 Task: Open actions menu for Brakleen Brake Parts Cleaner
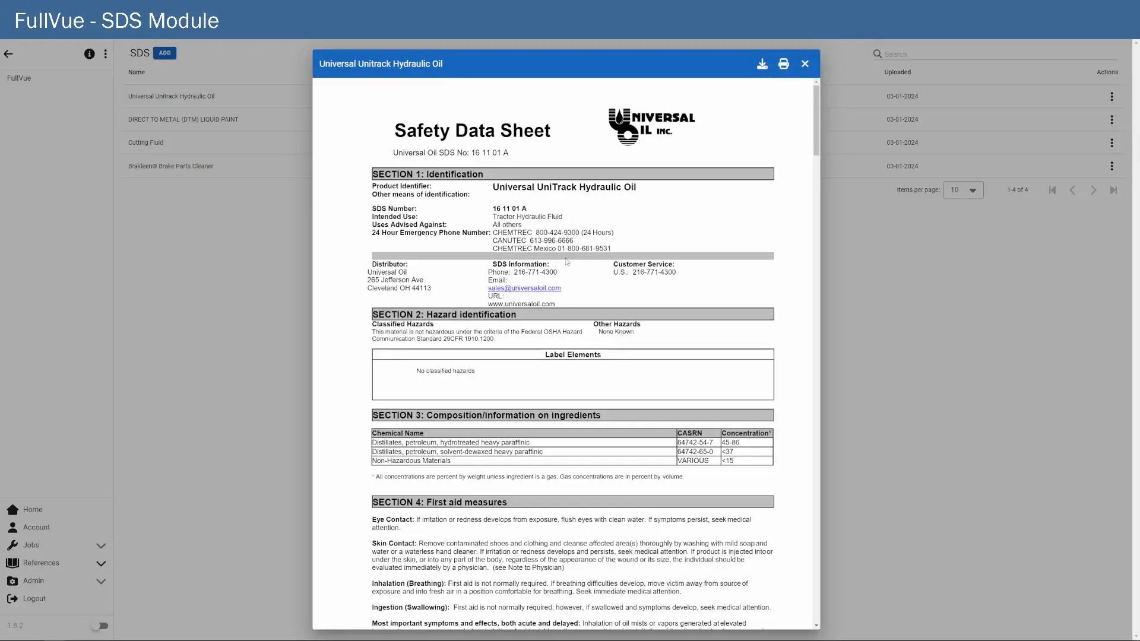click(1111, 166)
